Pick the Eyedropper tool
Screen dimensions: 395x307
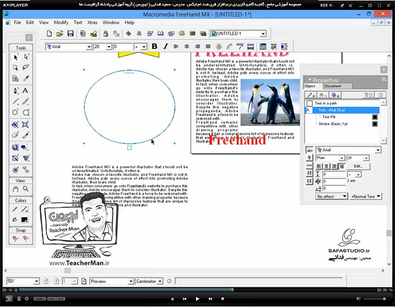click(x=26, y=78)
